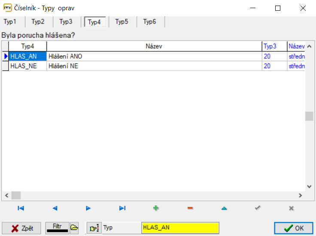This screenshot has width=316, height=236.
Task: Select the HLAS_AN cell
Action: (27, 56)
